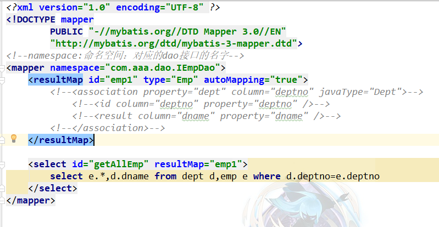Click javaType="Dept" in the commented association
439x227 pixels.
point(360,92)
